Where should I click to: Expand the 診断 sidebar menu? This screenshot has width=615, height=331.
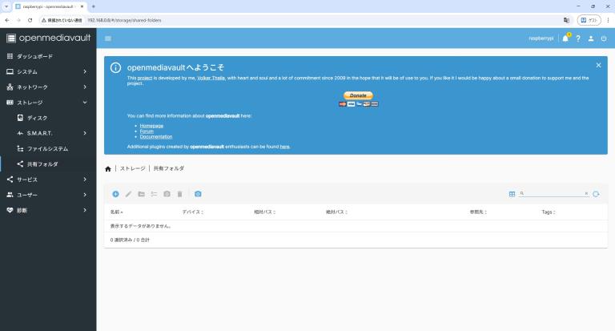point(48,210)
